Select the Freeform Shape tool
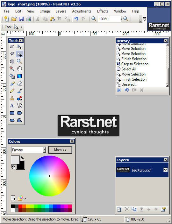The width and height of the screenshot is (172, 224). [x=19, y=120]
